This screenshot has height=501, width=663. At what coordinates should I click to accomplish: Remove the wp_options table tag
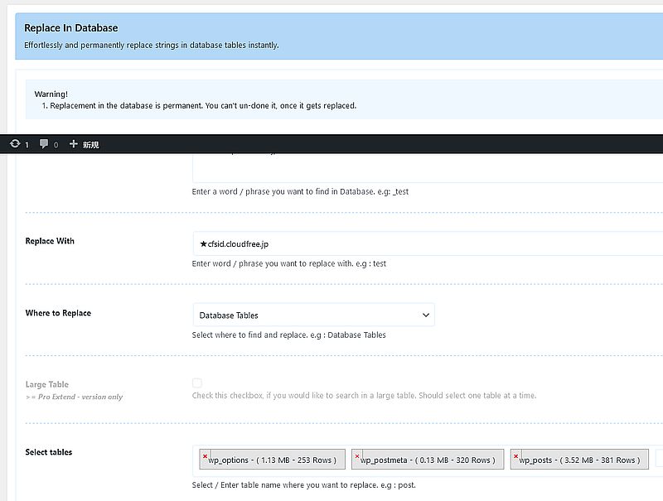[205, 455]
